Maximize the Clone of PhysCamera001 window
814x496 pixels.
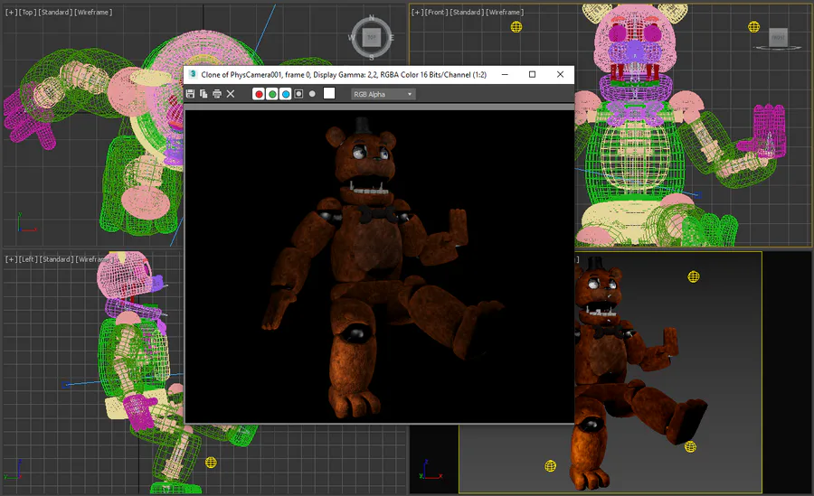pyautogui.click(x=532, y=74)
